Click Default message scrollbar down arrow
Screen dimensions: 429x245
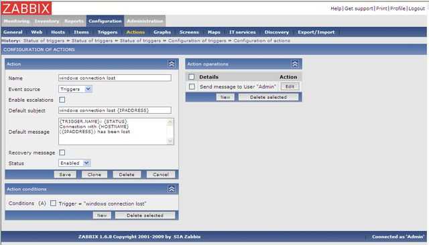coord(170,141)
